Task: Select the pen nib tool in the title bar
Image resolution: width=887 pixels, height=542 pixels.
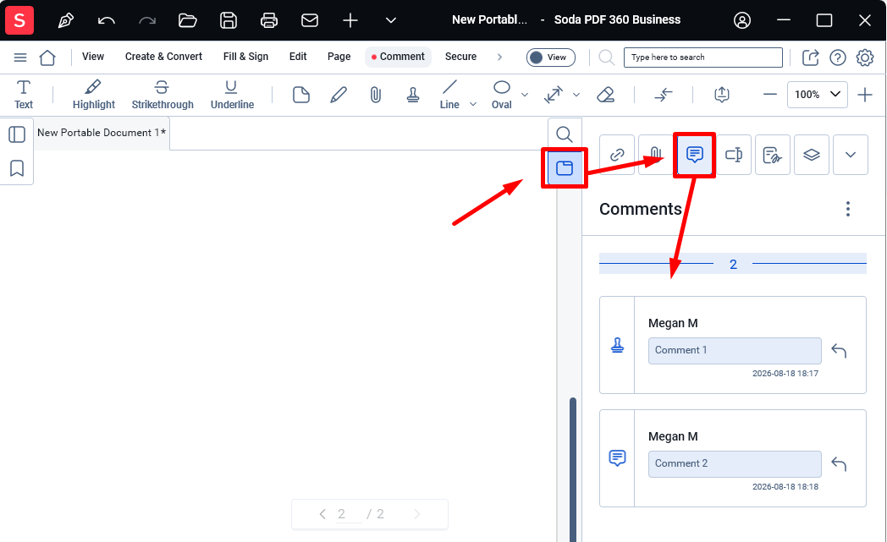Action: click(66, 21)
